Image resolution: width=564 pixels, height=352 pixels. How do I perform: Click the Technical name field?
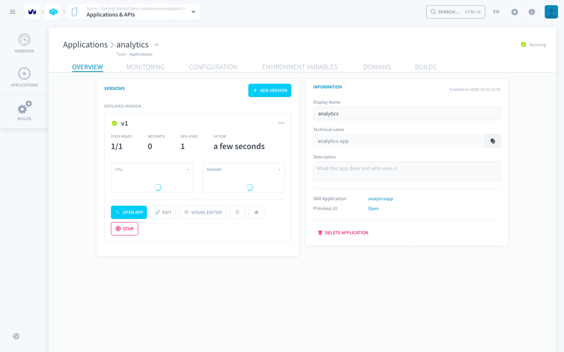click(399, 141)
